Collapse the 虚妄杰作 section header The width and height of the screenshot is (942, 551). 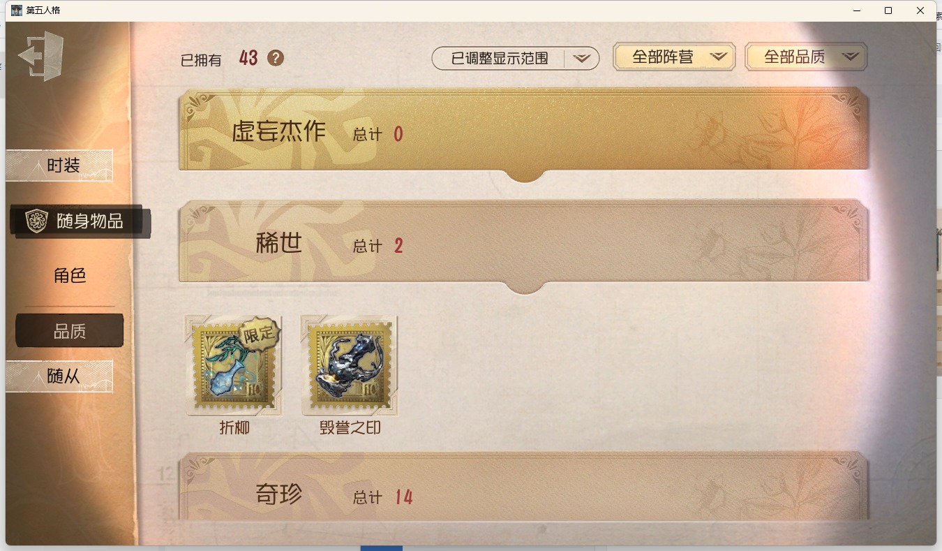(524, 131)
